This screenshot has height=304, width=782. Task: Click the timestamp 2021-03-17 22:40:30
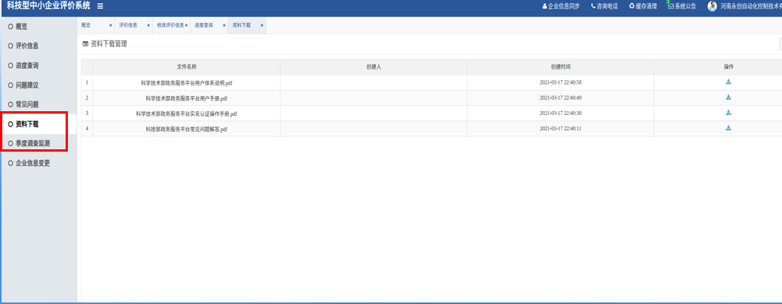[561, 113]
